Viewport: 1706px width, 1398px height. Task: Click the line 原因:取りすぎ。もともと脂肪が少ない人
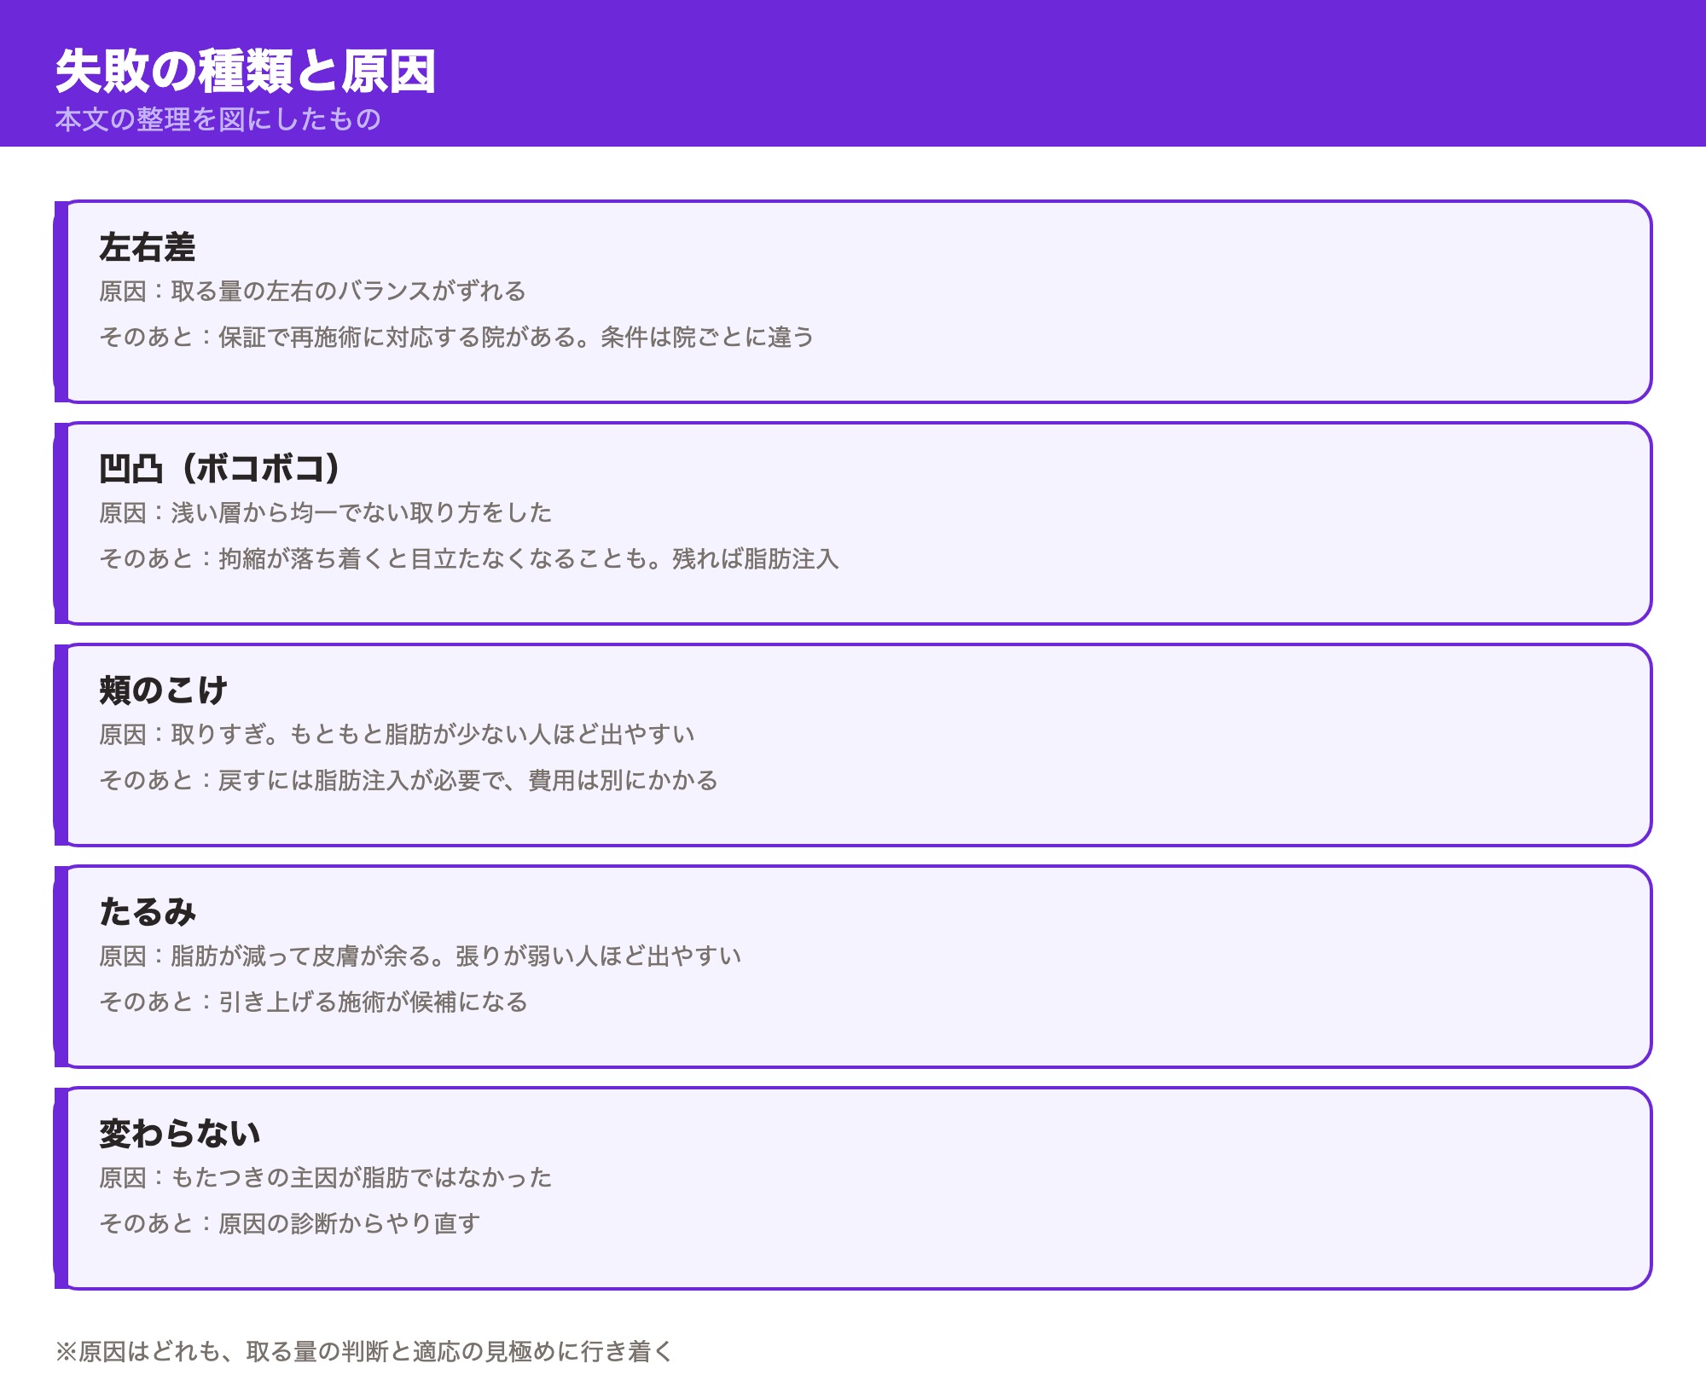coord(397,735)
